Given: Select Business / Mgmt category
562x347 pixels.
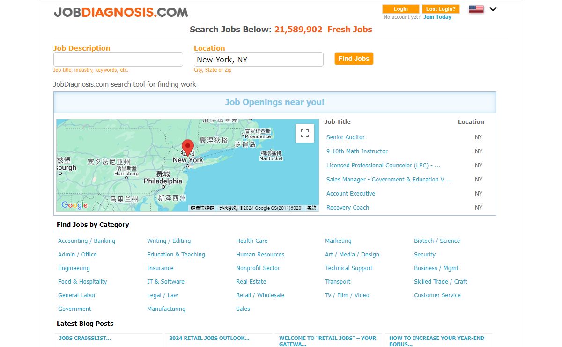Looking at the screenshot, I should 436,268.
